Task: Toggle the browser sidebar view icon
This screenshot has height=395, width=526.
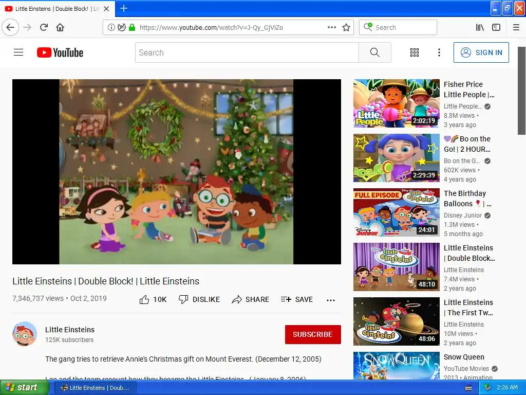Action: point(496,27)
